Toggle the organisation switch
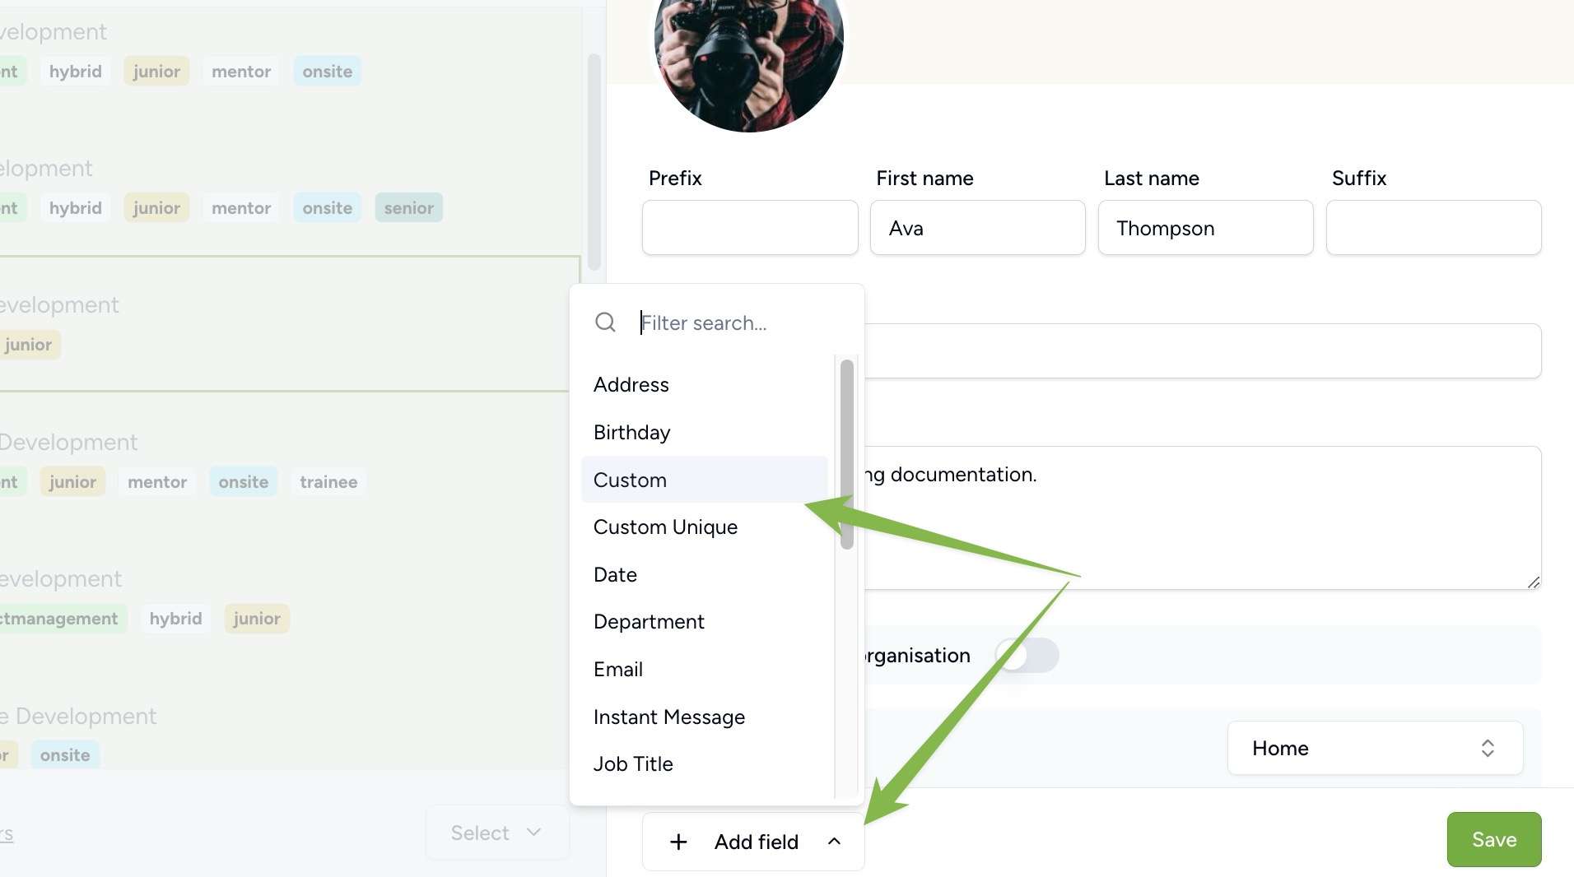Viewport: 1574px width, 877px height. pos(1027,655)
